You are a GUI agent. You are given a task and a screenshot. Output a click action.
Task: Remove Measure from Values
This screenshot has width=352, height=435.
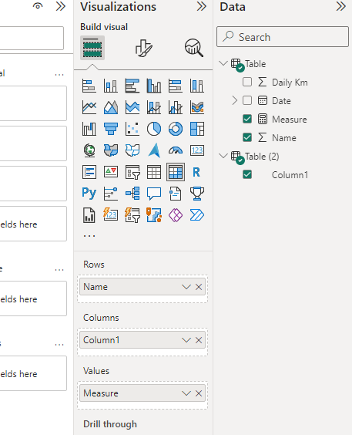pos(199,393)
